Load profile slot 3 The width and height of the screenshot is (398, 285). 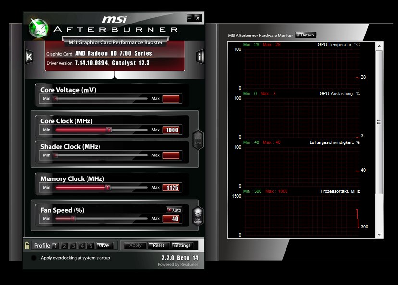[x=73, y=246]
